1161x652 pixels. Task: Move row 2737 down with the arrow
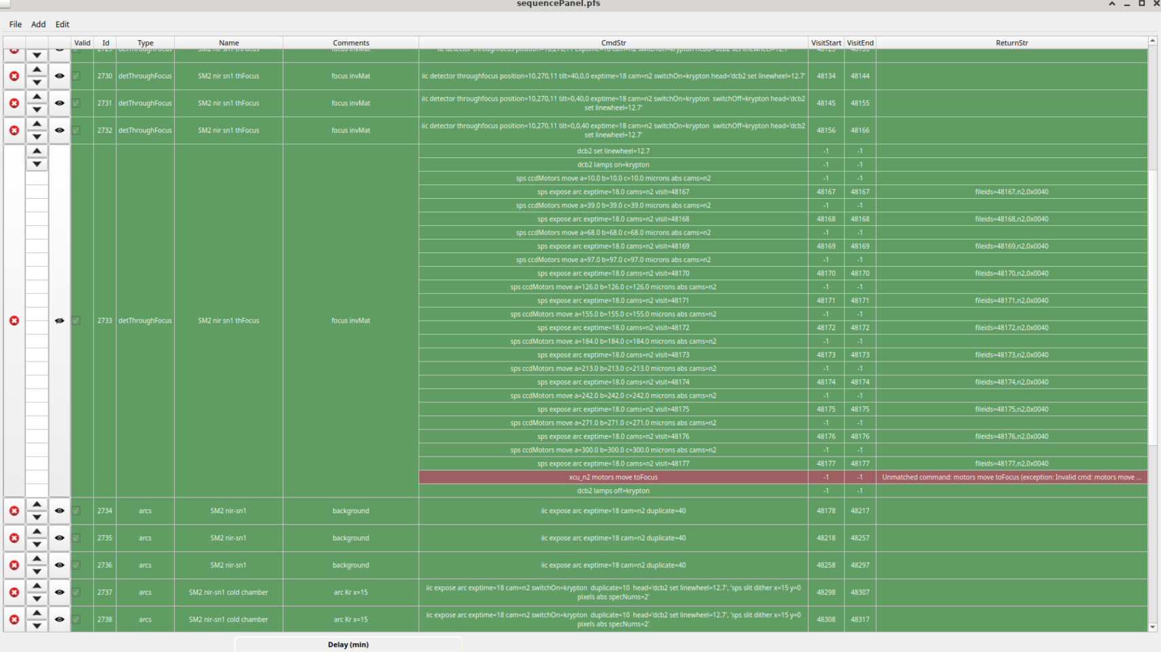37,599
